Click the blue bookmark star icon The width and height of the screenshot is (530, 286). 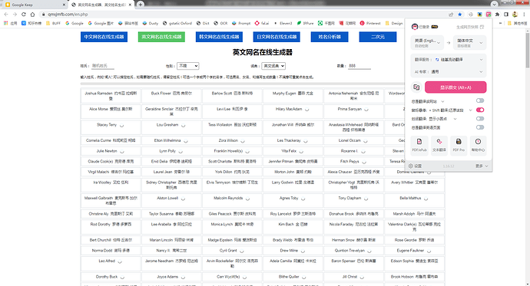tap(459, 15)
